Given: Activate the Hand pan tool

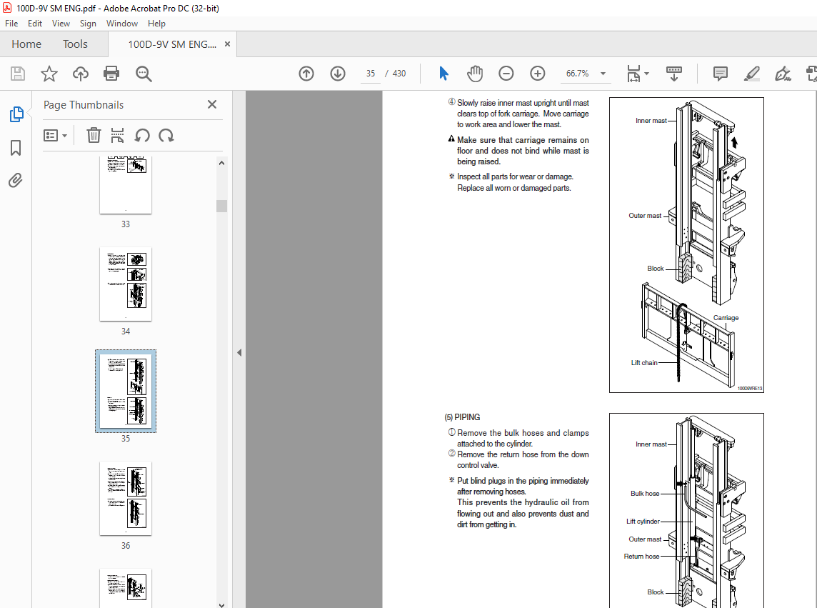Looking at the screenshot, I should 475,74.
